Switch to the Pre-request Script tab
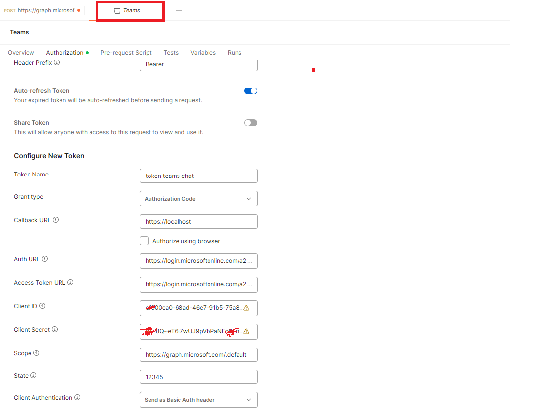Image resolution: width=538 pixels, height=410 pixels. 126,53
